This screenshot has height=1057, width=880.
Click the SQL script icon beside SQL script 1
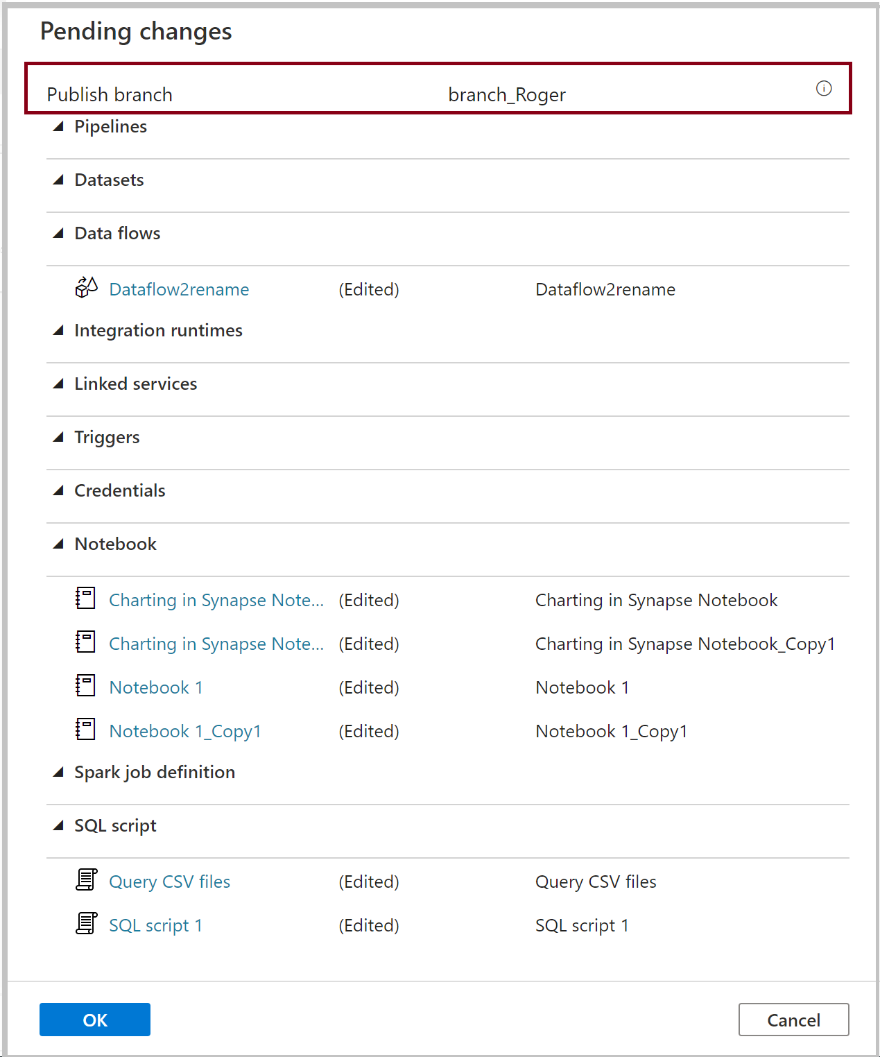(85, 924)
